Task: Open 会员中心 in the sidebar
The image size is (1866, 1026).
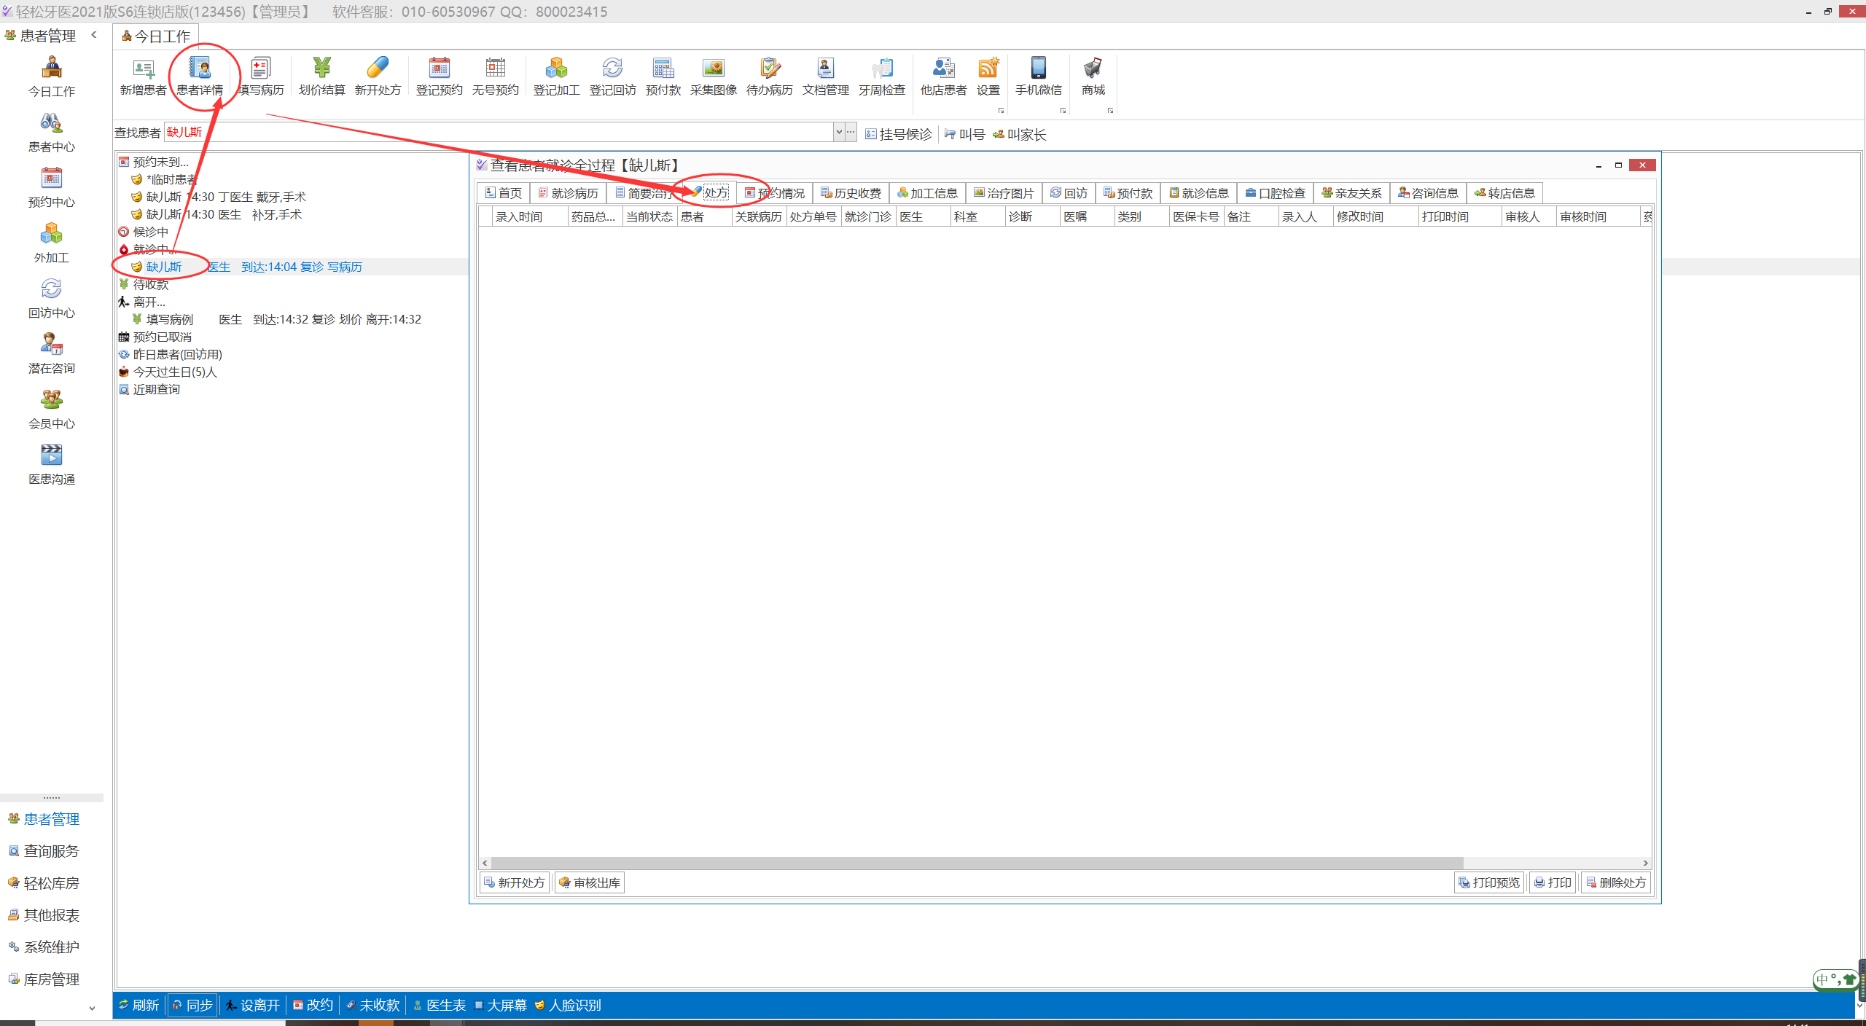Action: click(51, 409)
